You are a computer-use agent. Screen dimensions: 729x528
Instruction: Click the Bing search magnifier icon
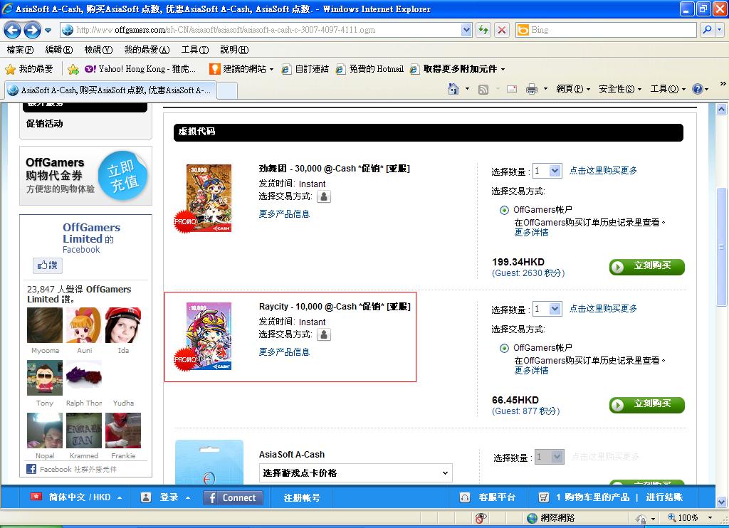tap(707, 30)
